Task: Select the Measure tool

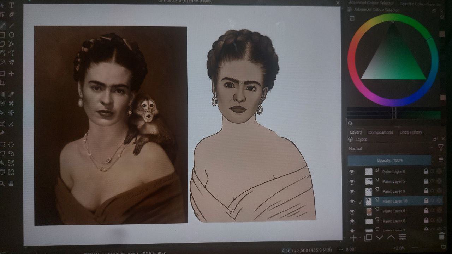Action: (12, 124)
